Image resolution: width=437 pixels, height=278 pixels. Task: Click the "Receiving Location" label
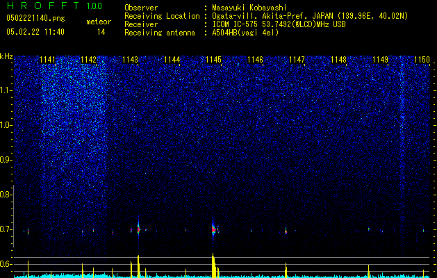[x=162, y=16]
